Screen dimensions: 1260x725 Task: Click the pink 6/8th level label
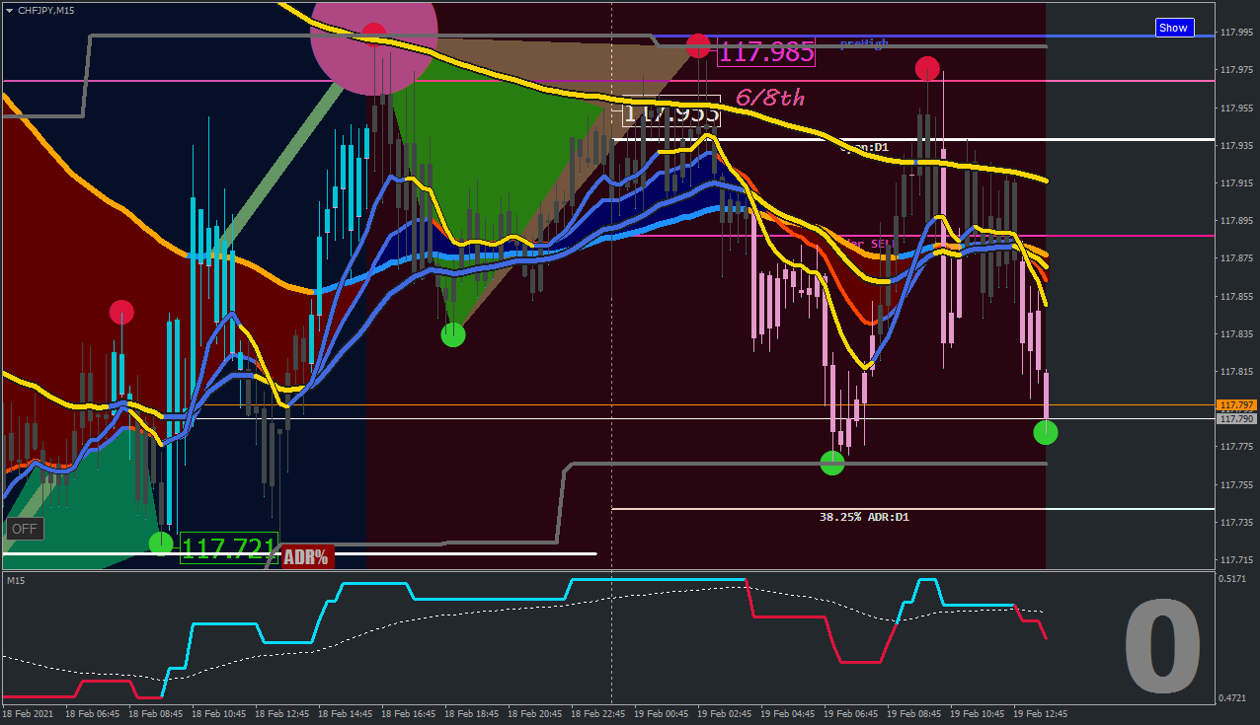770,98
